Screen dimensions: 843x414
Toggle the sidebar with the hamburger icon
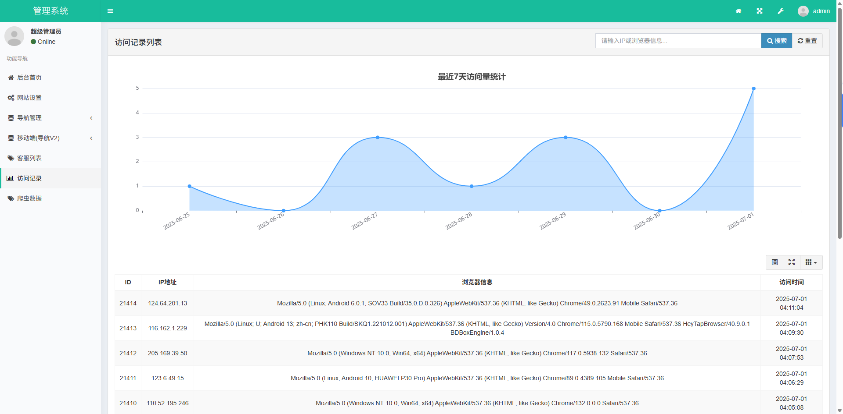110,11
